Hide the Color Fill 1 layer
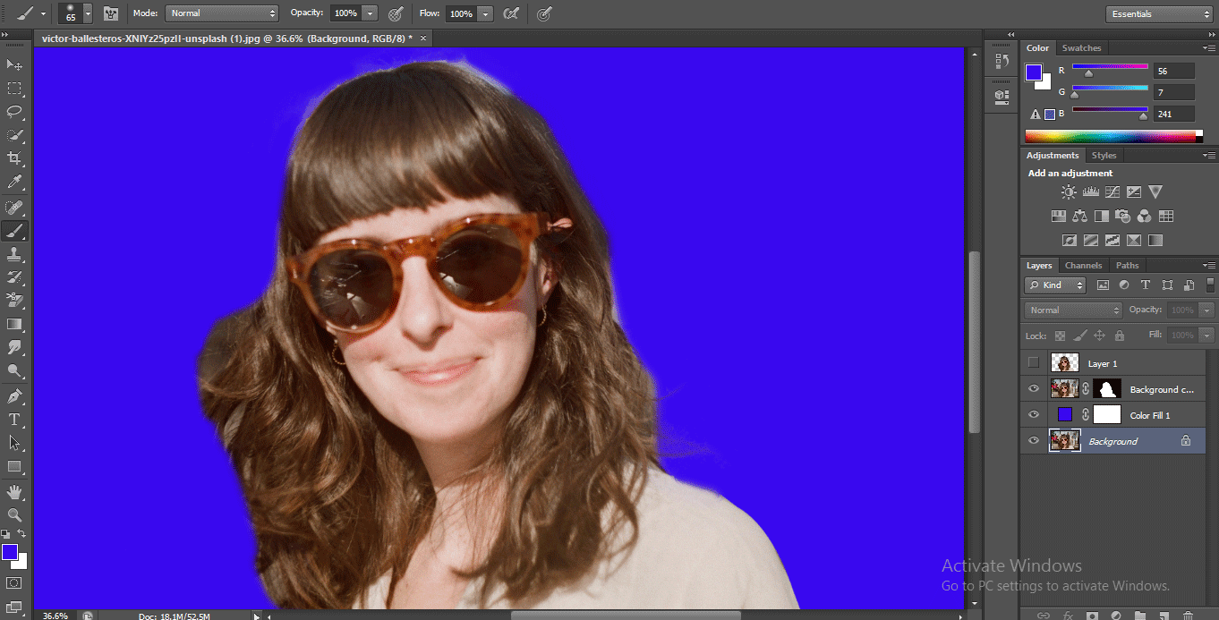 point(1034,415)
